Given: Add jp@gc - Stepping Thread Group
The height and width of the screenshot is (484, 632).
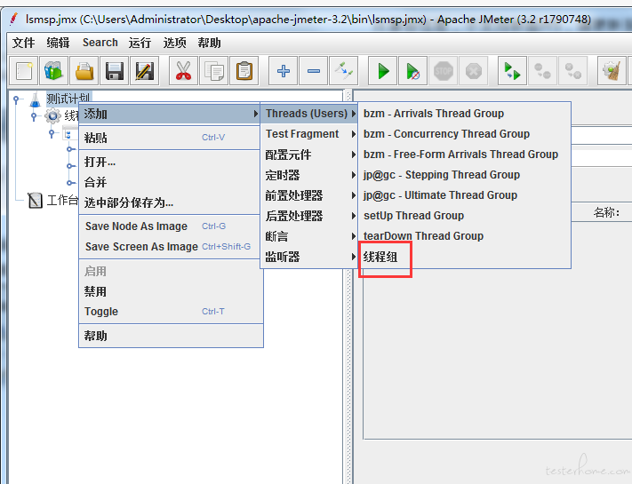Looking at the screenshot, I should 464,175.
